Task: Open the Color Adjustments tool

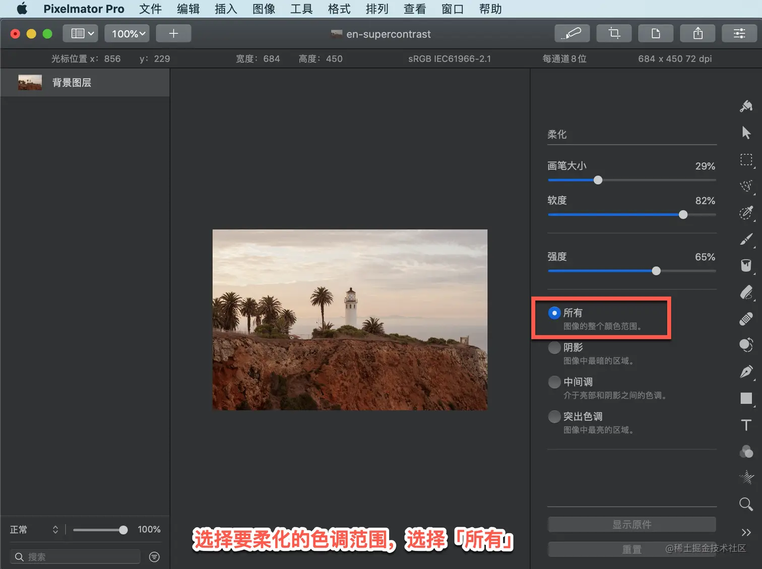Action: pos(746,452)
